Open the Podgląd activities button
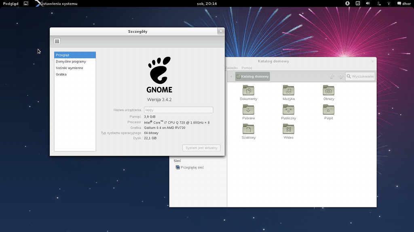 pos(11,3)
